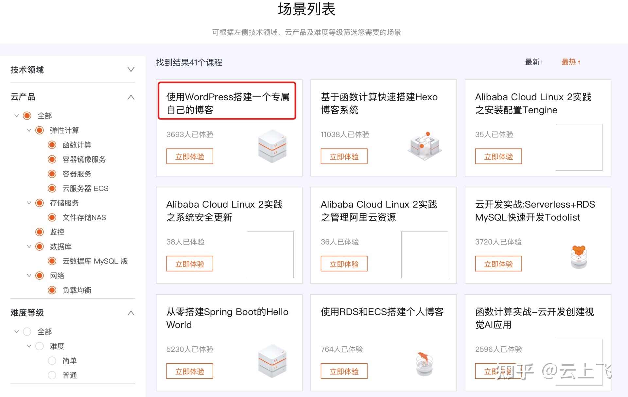Collapse the 弹性计算 tree node arrow
The width and height of the screenshot is (628, 397).
29,130
